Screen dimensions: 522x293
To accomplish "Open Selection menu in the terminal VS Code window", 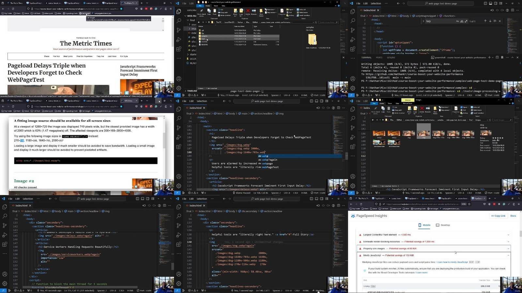I will 376,3.
